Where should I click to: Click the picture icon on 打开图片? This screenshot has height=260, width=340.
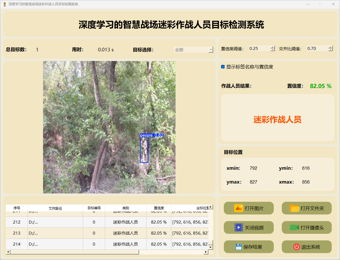[238, 208]
